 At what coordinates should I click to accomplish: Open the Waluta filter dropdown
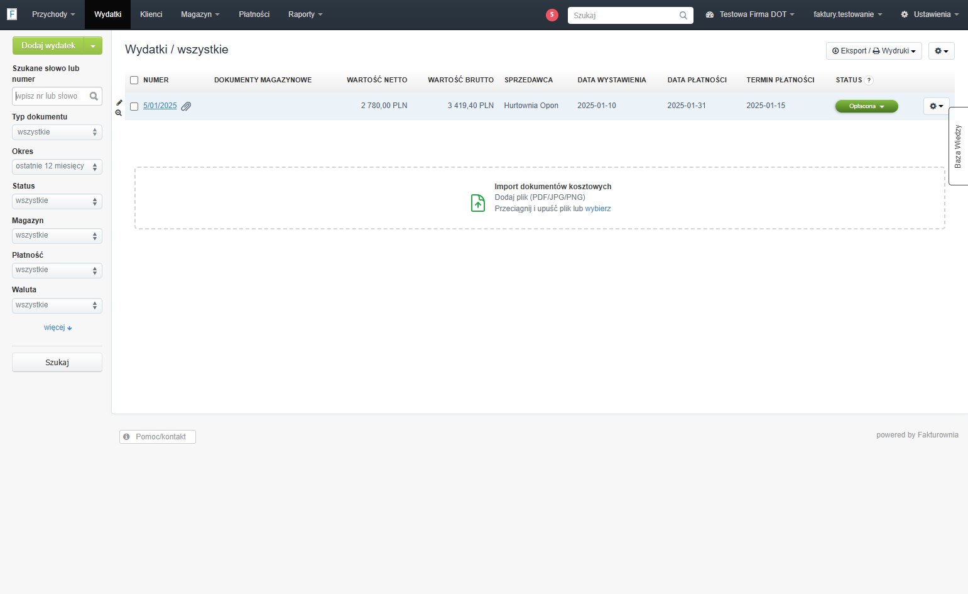click(57, 305)
